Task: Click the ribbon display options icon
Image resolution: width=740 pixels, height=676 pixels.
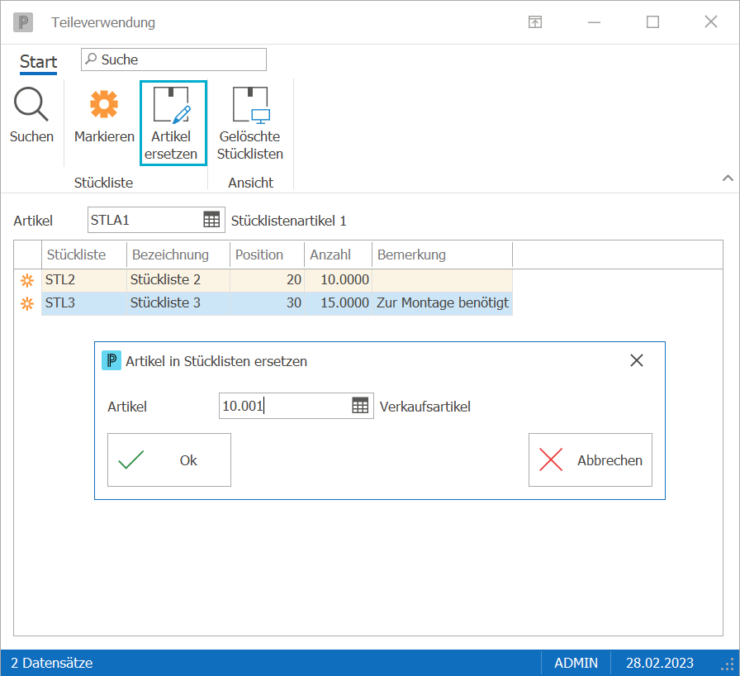Action: pyautogui.click(x=534, y=22)
